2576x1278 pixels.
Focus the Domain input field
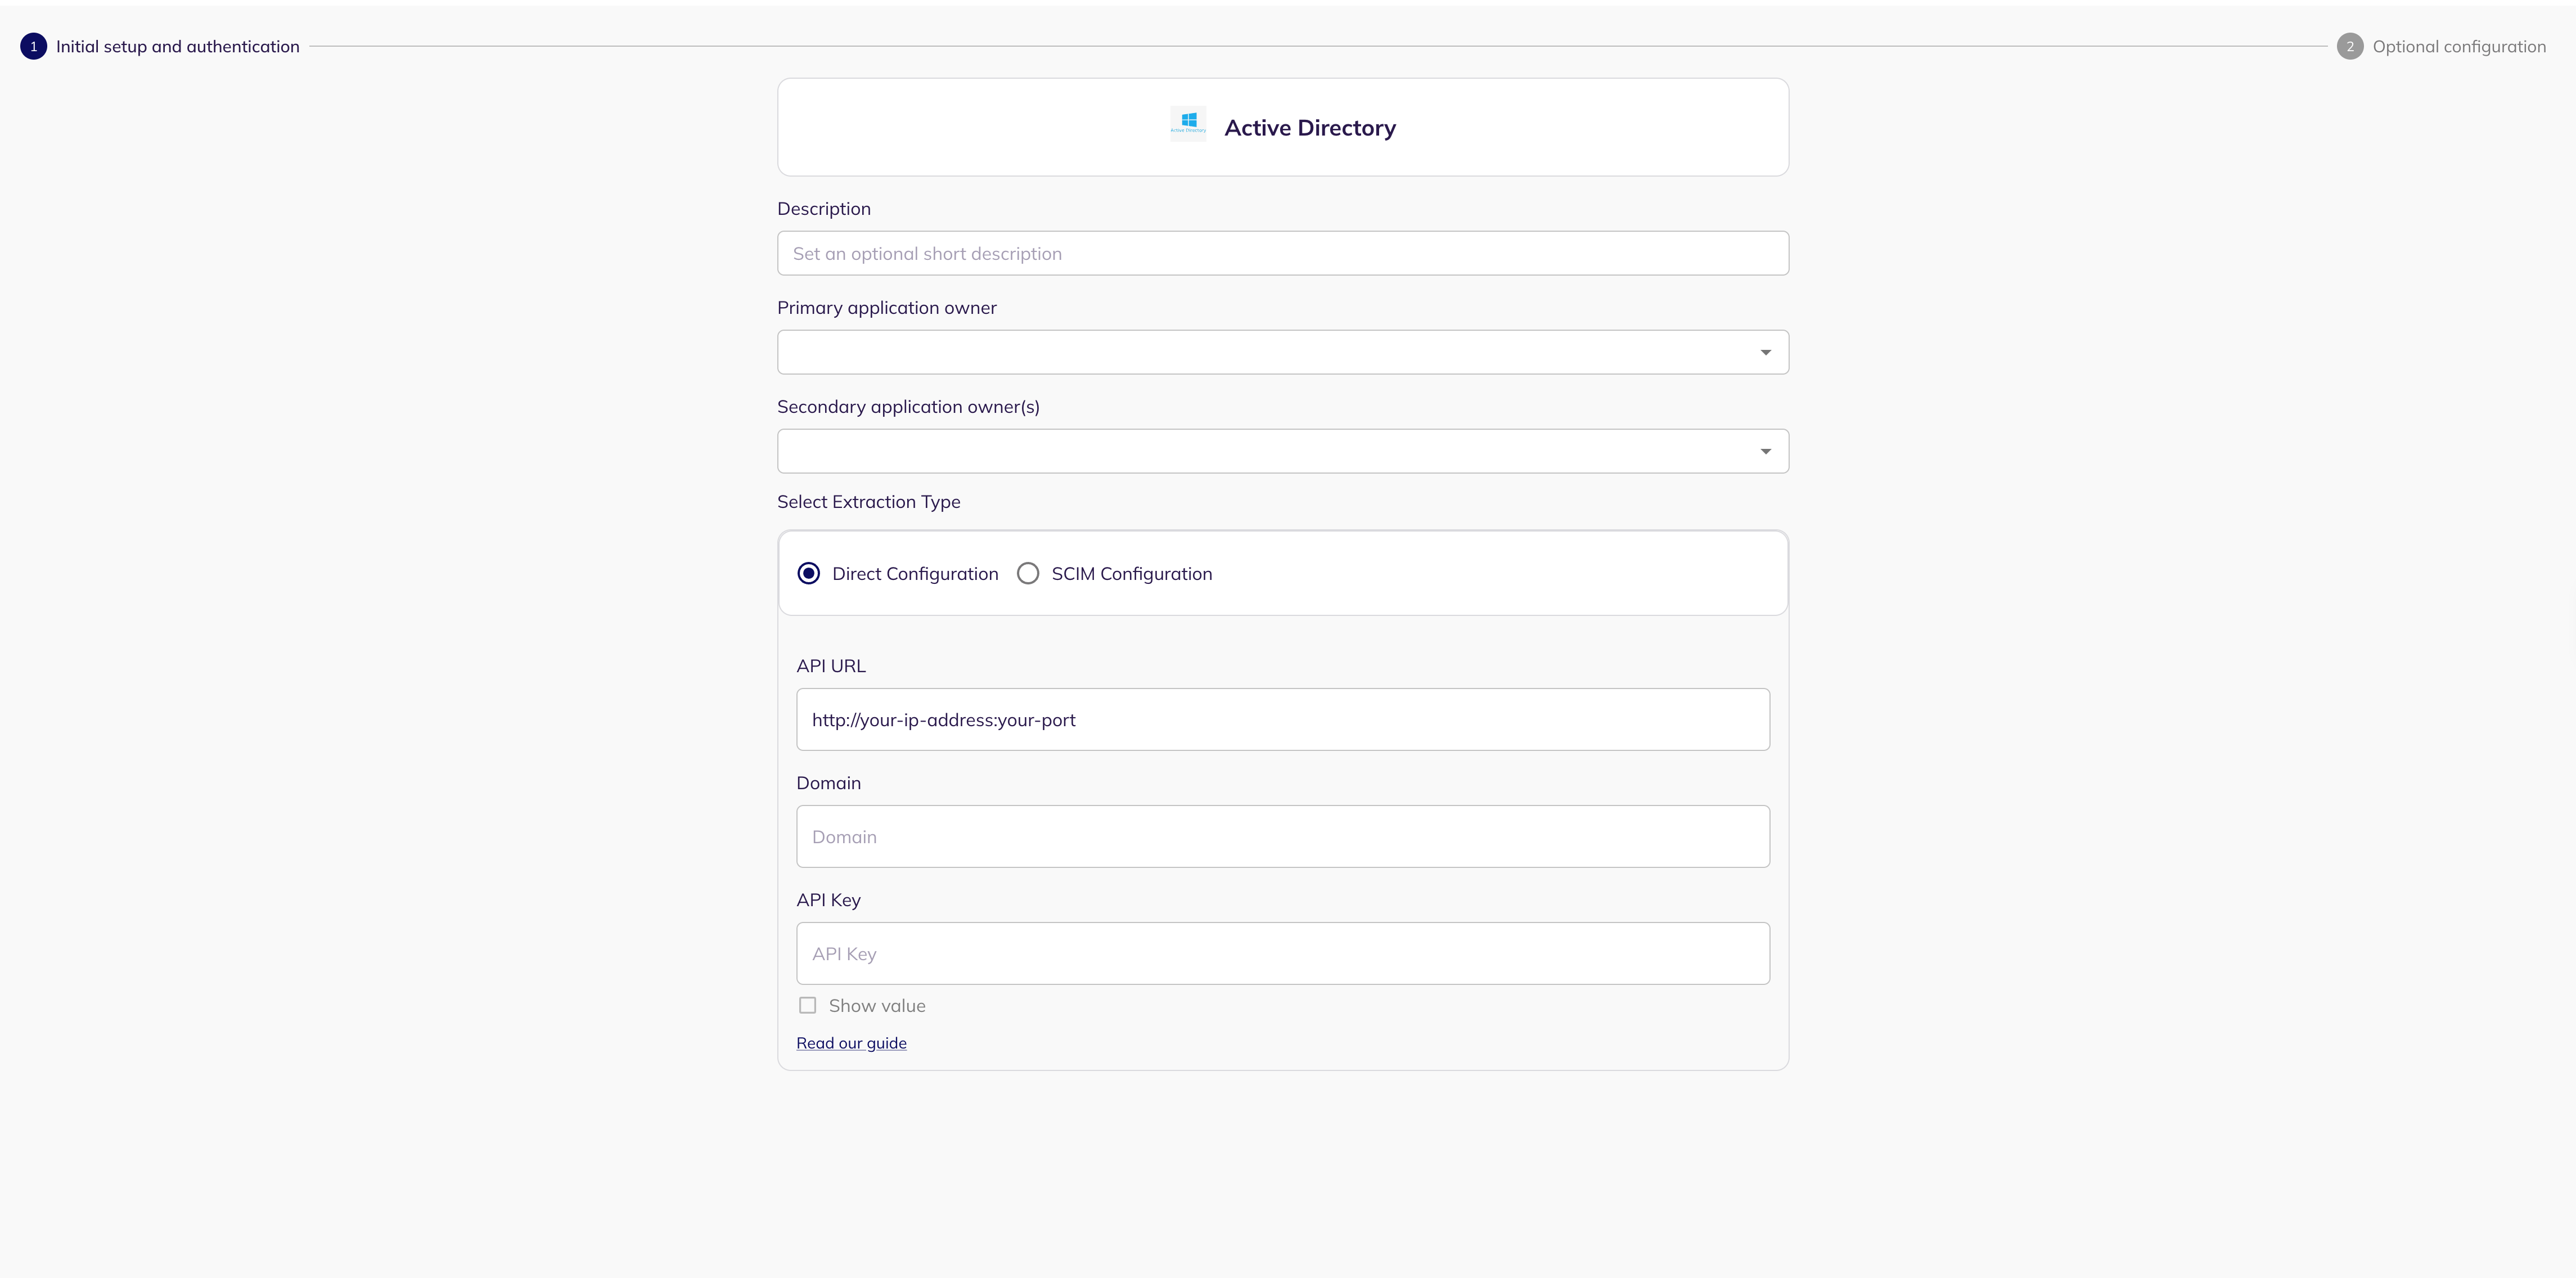click(x=1282, y=836)
